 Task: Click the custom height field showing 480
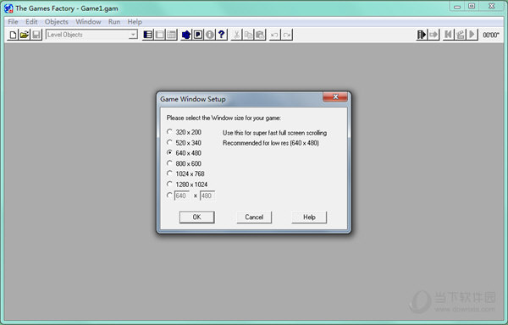[x=207, y=196]
